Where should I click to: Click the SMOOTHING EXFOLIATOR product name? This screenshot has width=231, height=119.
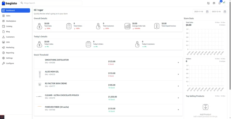point(57,60)
